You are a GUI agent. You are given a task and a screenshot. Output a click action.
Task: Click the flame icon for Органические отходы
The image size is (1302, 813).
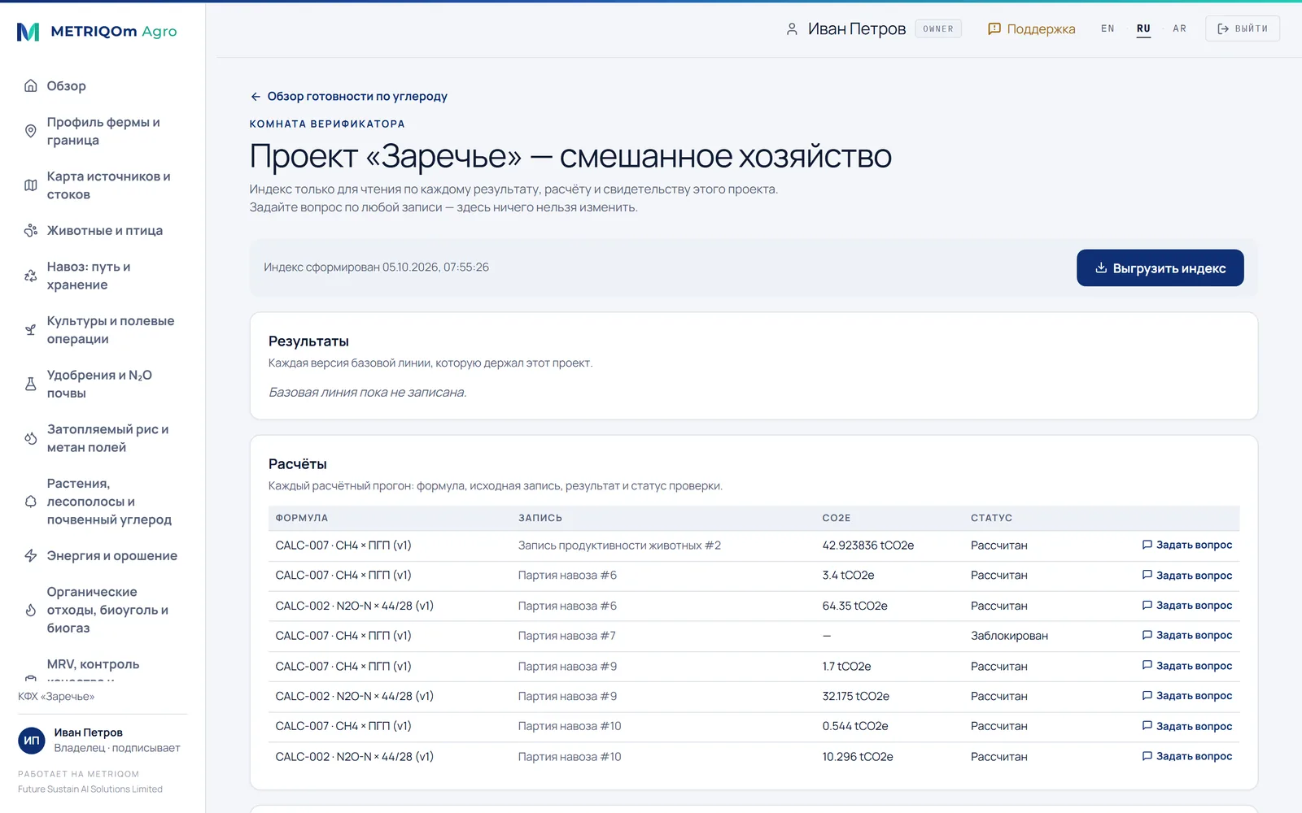tap(31, 610)
